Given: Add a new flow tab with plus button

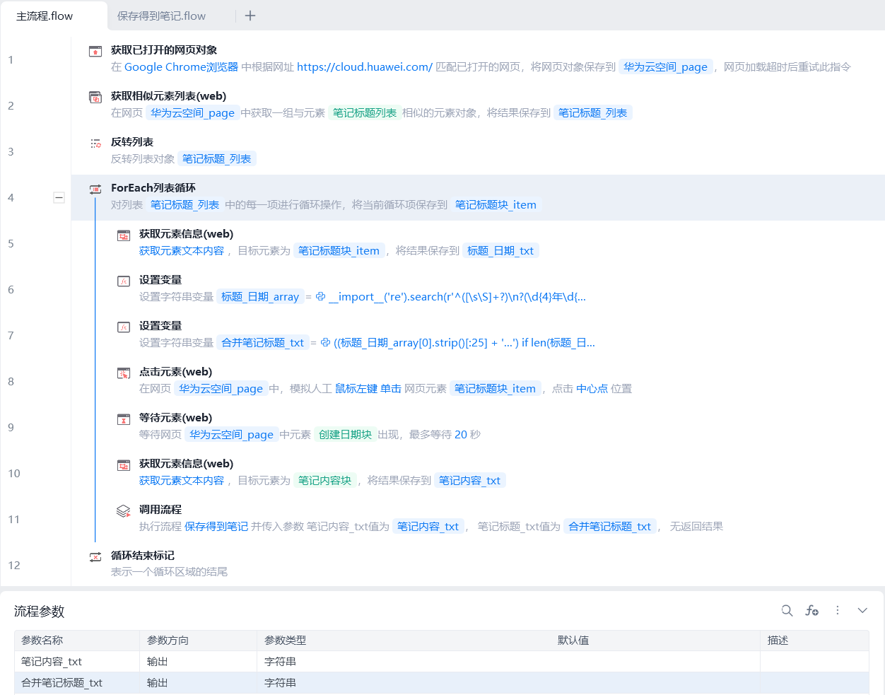Looking at the screenshot, I should pyautogui.click(x=250, y=16).
